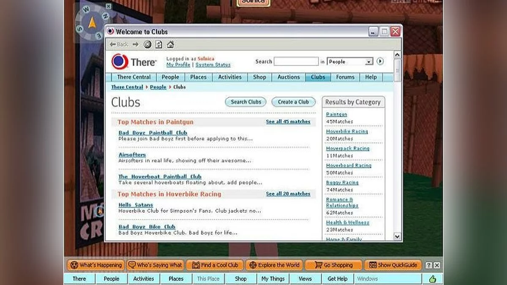Image resolution: width=507 pixels, height=285 pixels.
Task: Open The_Hoverboat_Paintball_Club link
Action: tap(160, 176)
